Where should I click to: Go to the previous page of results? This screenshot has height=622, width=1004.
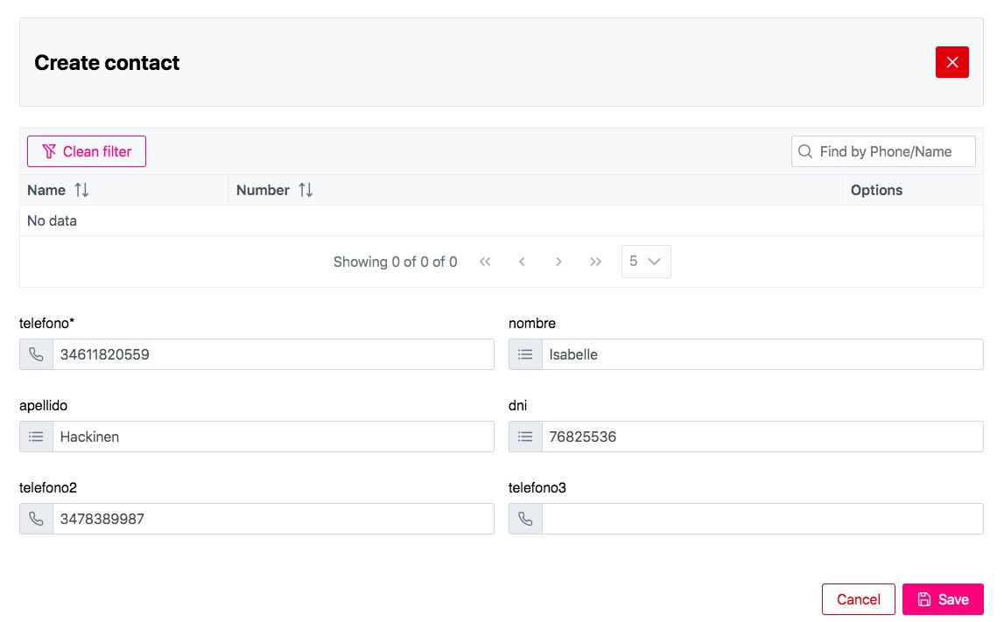pyautogui.click(x=522, y=262)
